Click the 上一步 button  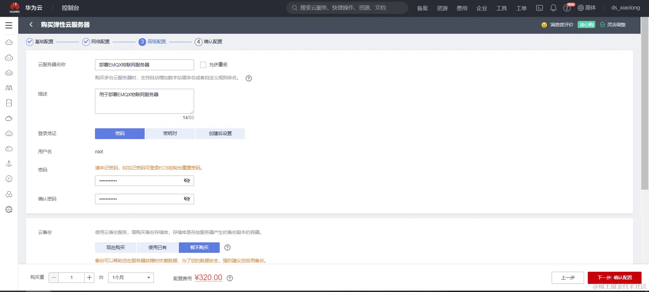click(x=568, y=278)
